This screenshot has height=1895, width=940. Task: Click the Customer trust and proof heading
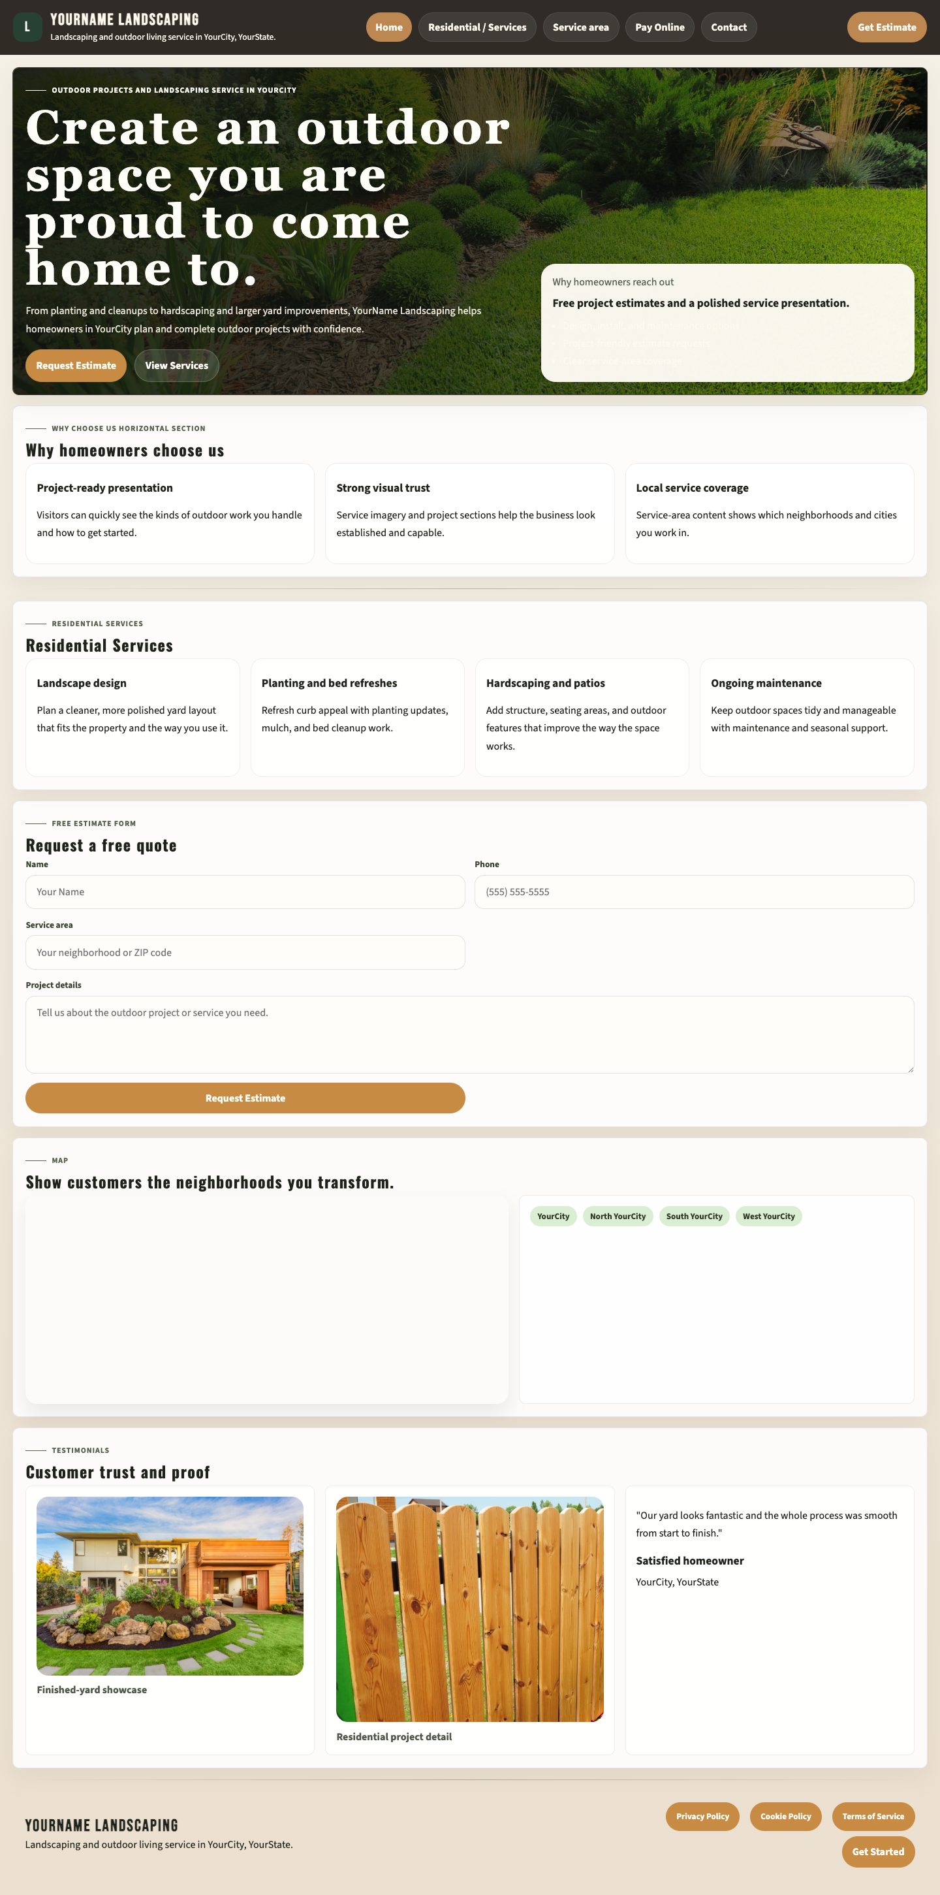tap(117, 1472)
